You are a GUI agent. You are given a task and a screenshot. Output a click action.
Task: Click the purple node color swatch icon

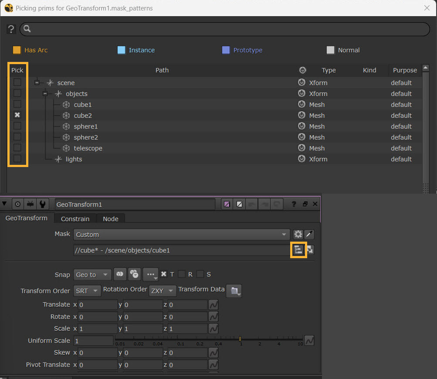click(x=227, y=204)
